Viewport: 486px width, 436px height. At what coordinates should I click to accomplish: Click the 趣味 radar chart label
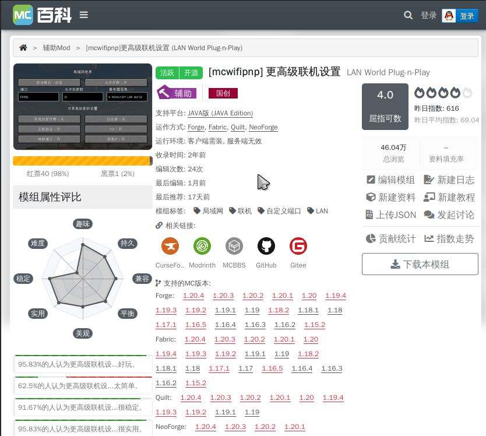tap(83, 224)
